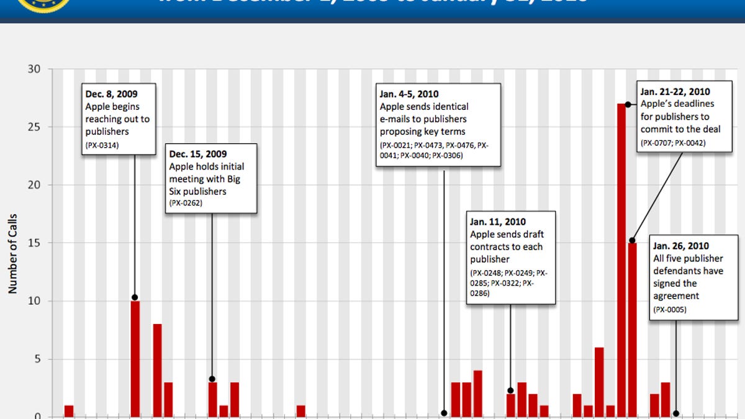Click the red bar reaching 8 calls
Screen dimensions: 745x419
pos(157,370)
